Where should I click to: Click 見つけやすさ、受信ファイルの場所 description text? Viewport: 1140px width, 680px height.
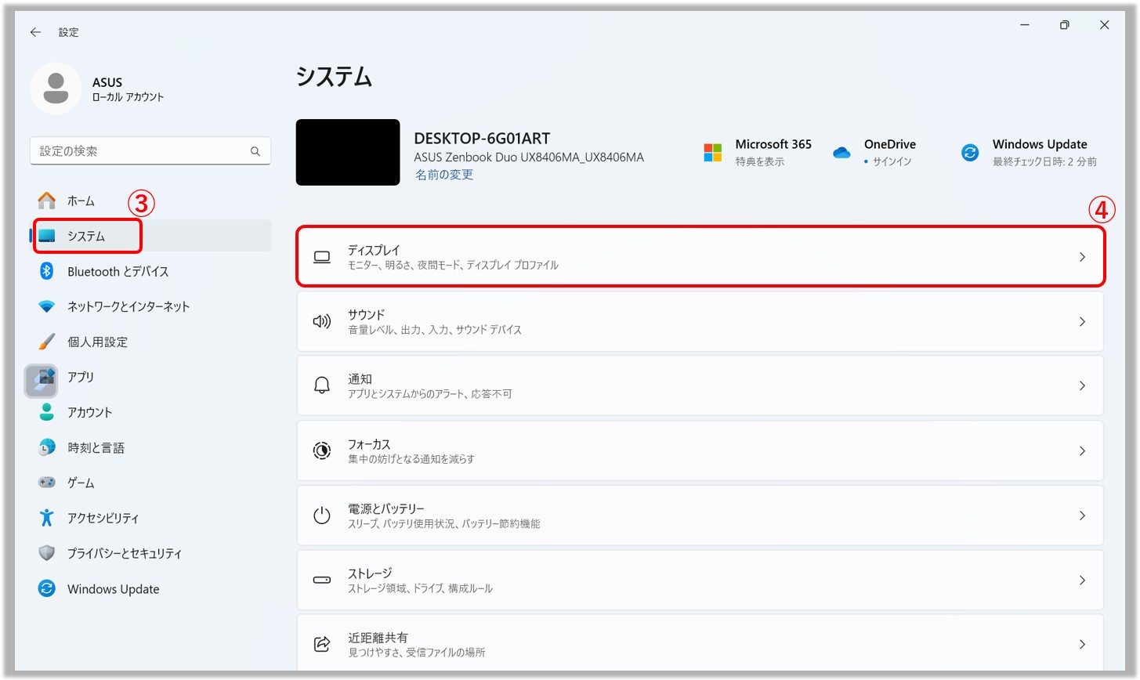[x=417, y=653]
